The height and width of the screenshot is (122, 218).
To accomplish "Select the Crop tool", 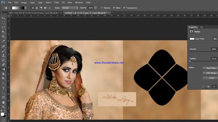I will [3, 37].
